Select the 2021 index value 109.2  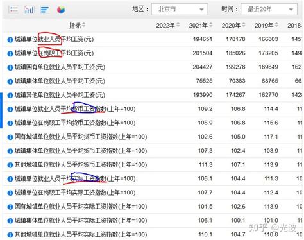click(x=205, y=109)
